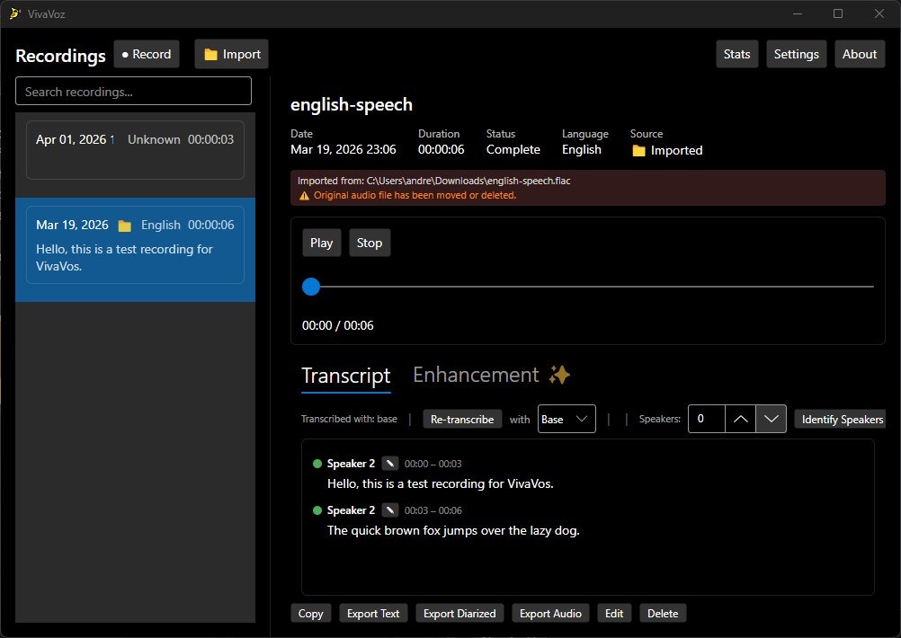Click Identify Speakers
The image size is (901, 638).
pos(842,420)
